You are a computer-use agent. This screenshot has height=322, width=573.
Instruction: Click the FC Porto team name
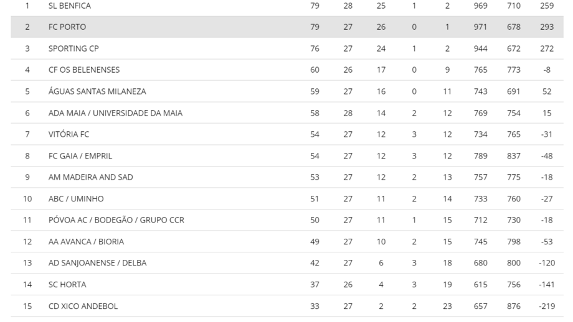coord(67,27)
